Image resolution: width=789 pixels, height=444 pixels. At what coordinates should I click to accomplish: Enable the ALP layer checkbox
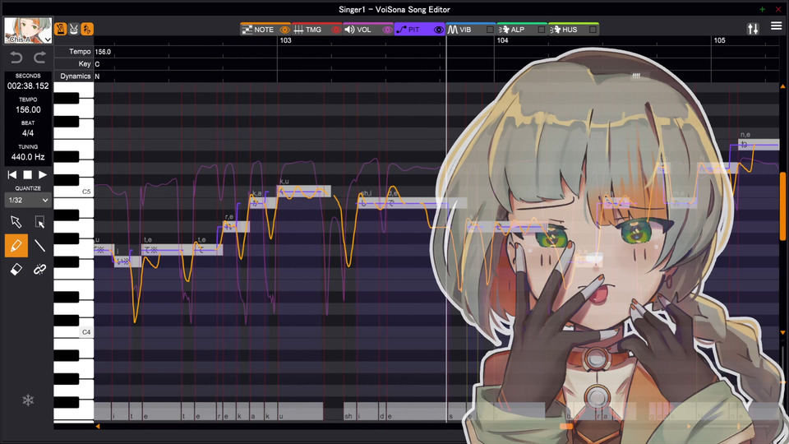542,30
